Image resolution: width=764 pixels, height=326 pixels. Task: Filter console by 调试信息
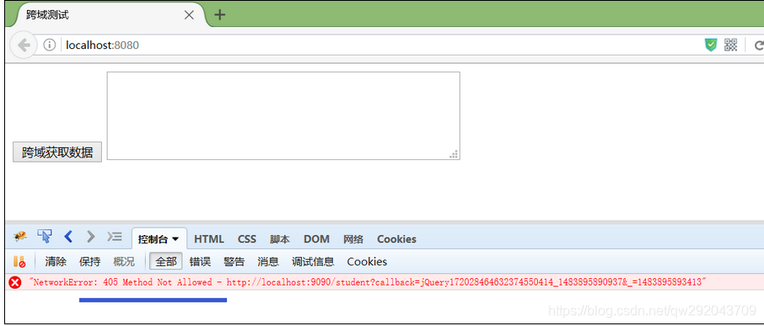313,261
